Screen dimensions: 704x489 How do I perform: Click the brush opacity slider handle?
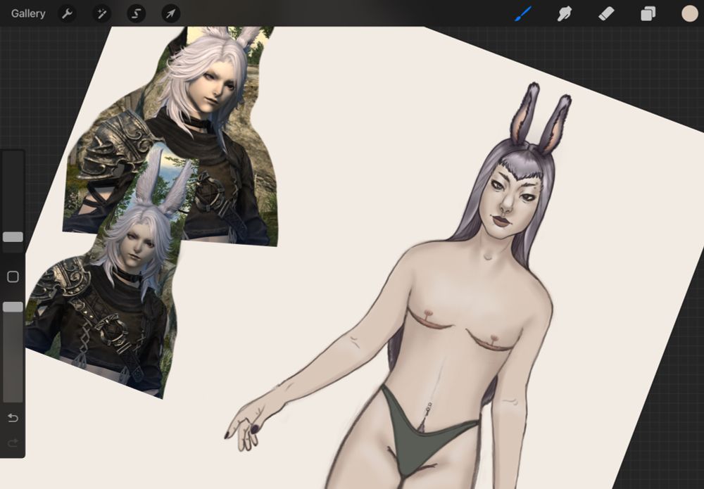point(13,307)
